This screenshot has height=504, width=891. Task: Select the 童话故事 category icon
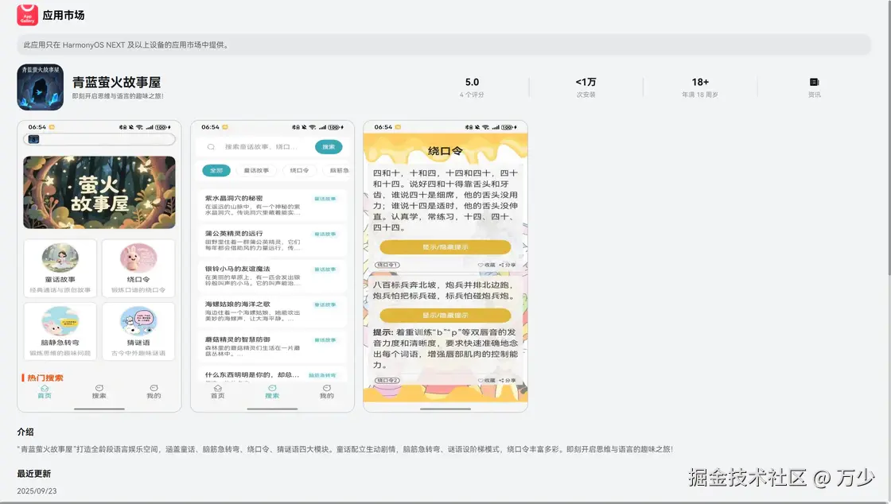coord(60,258)
